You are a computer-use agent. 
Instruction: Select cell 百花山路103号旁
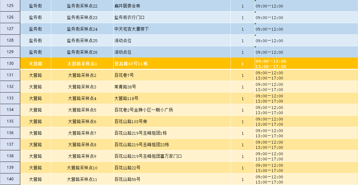click(x=172, y=122)
